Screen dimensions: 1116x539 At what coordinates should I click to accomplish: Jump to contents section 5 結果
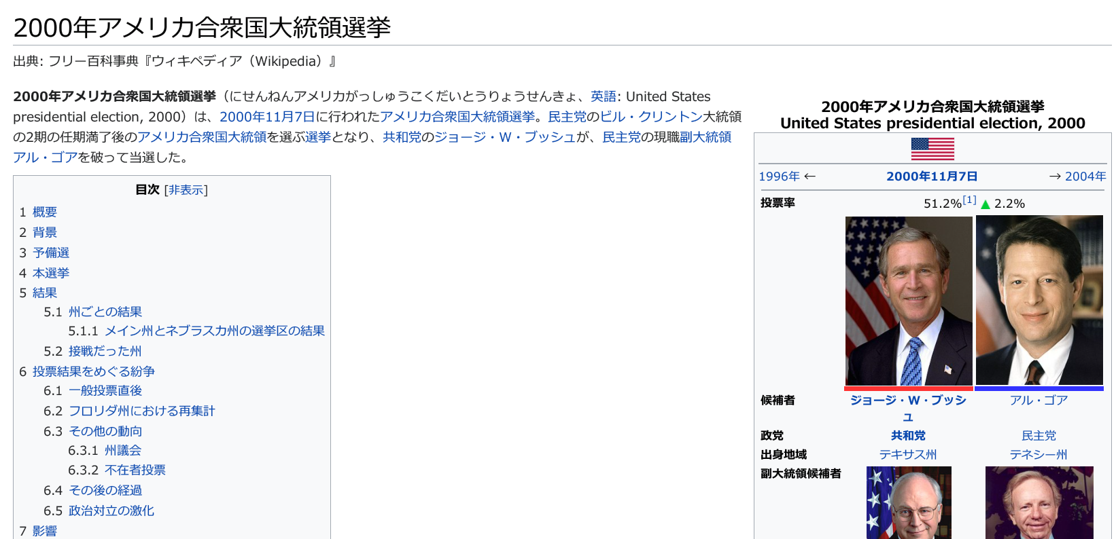click(38, 293)
